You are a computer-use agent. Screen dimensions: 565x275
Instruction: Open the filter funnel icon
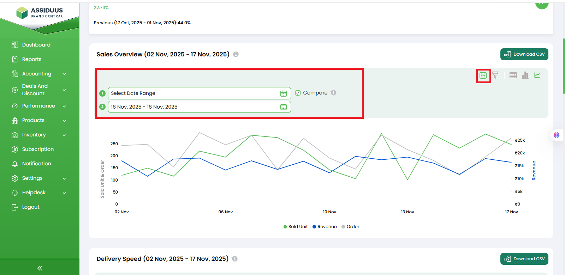coord(495,75)
